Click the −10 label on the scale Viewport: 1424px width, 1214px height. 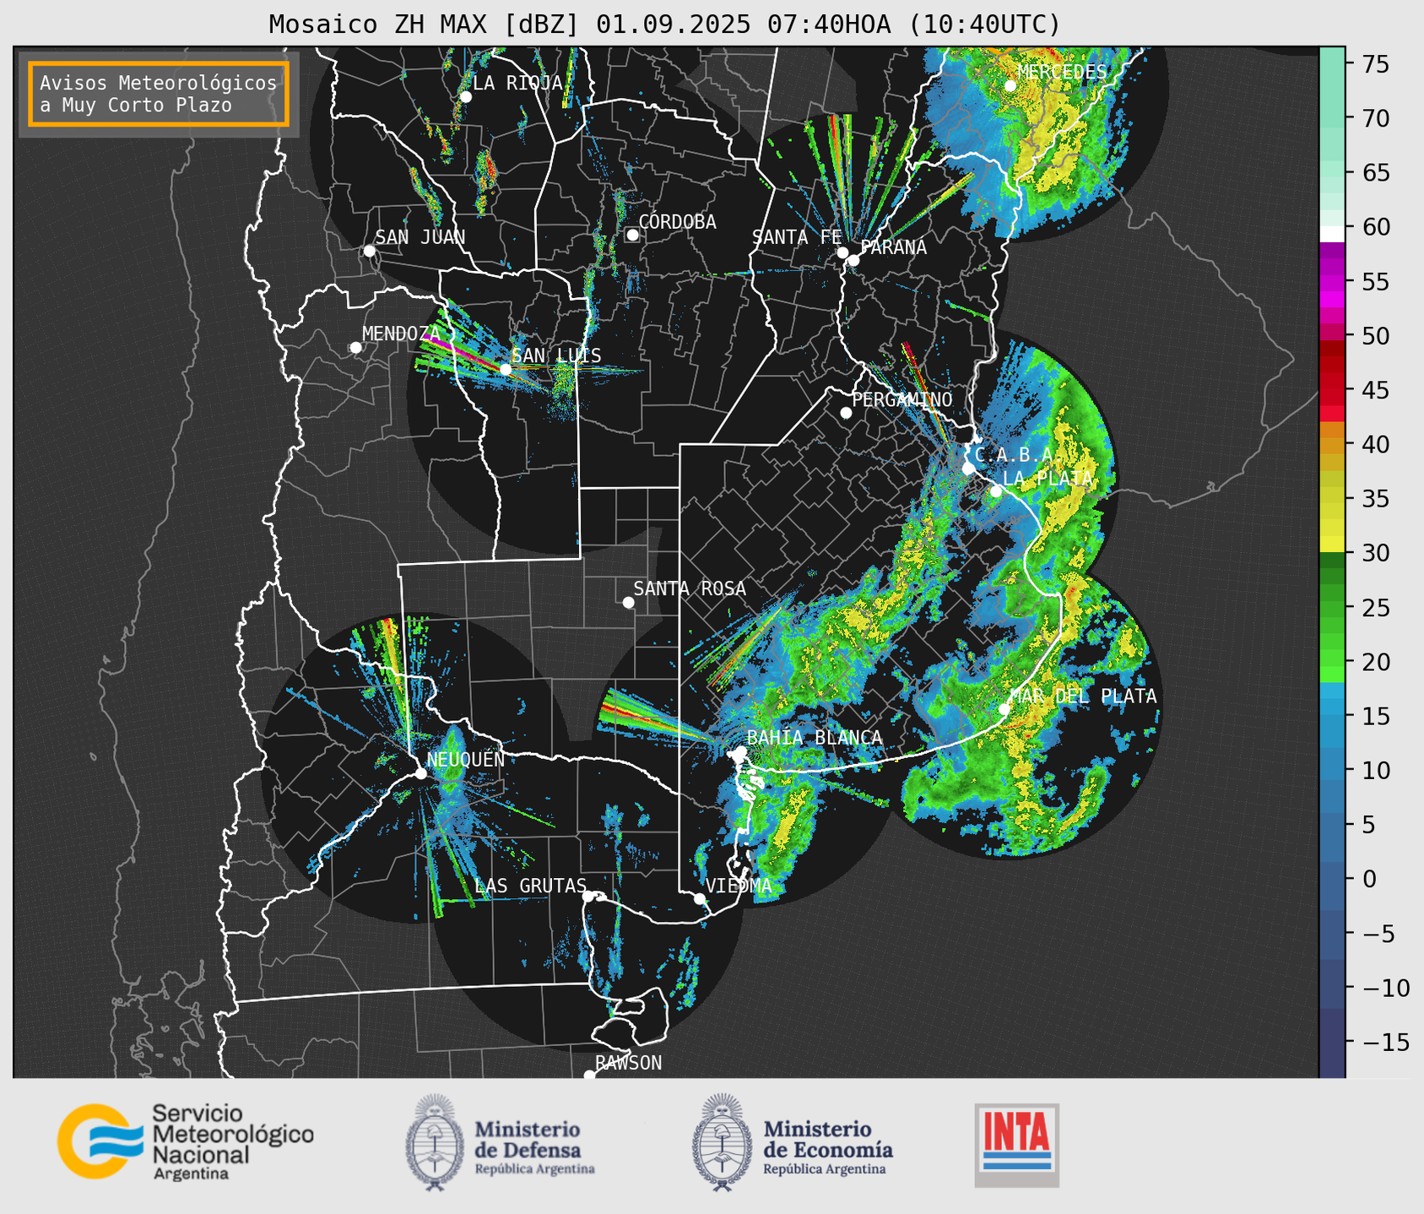coord(1385,988)
